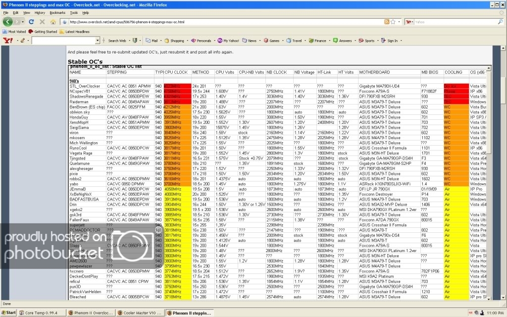
Task: Click the Yahoo! logo on the toolbar
Action: click(8, 41)
